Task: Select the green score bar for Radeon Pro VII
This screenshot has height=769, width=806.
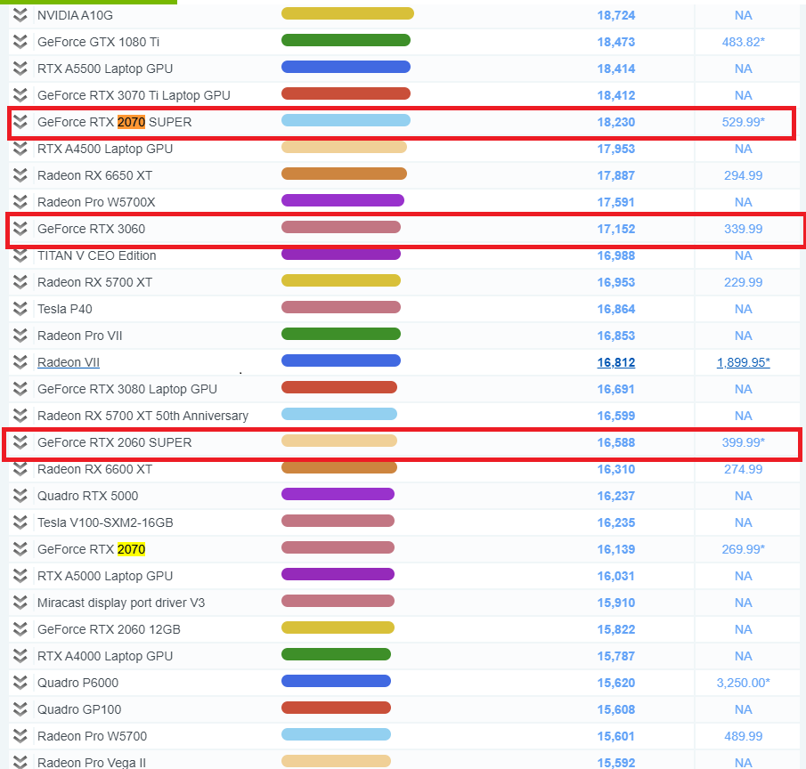Action: [x=341, y=334]
